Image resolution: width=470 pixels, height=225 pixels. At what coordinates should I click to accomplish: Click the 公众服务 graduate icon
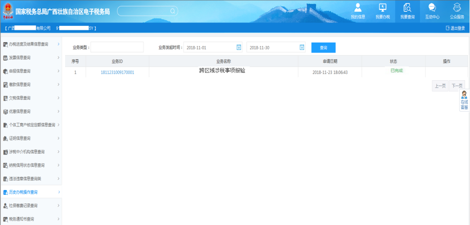click(x=457, y=7)
